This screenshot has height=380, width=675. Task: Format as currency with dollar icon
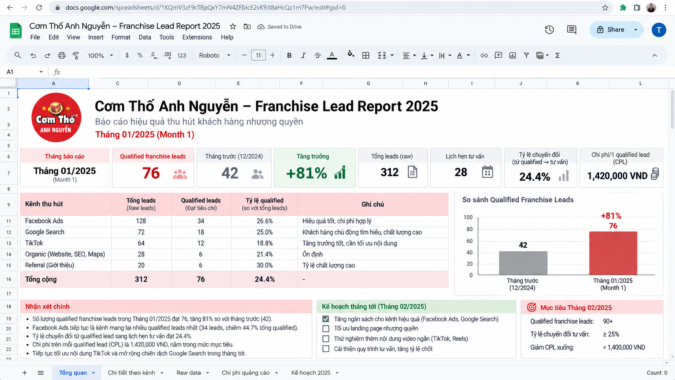coord(127,55)
